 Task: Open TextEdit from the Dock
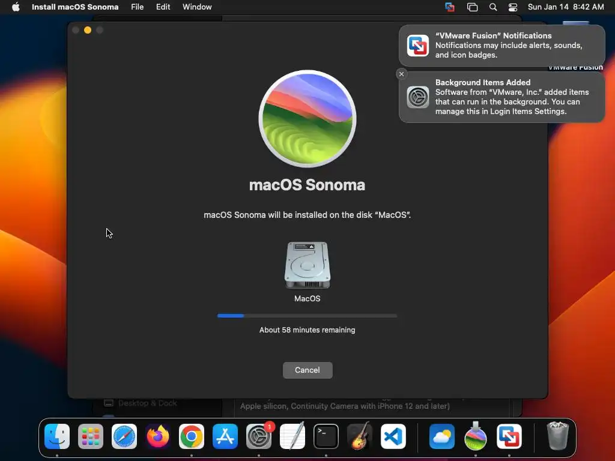(x=292, y=436)
